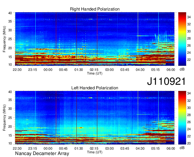
Task: Click 'Frequency (MHz)' axis label of Right Handed plot
Action: (4, 39)
